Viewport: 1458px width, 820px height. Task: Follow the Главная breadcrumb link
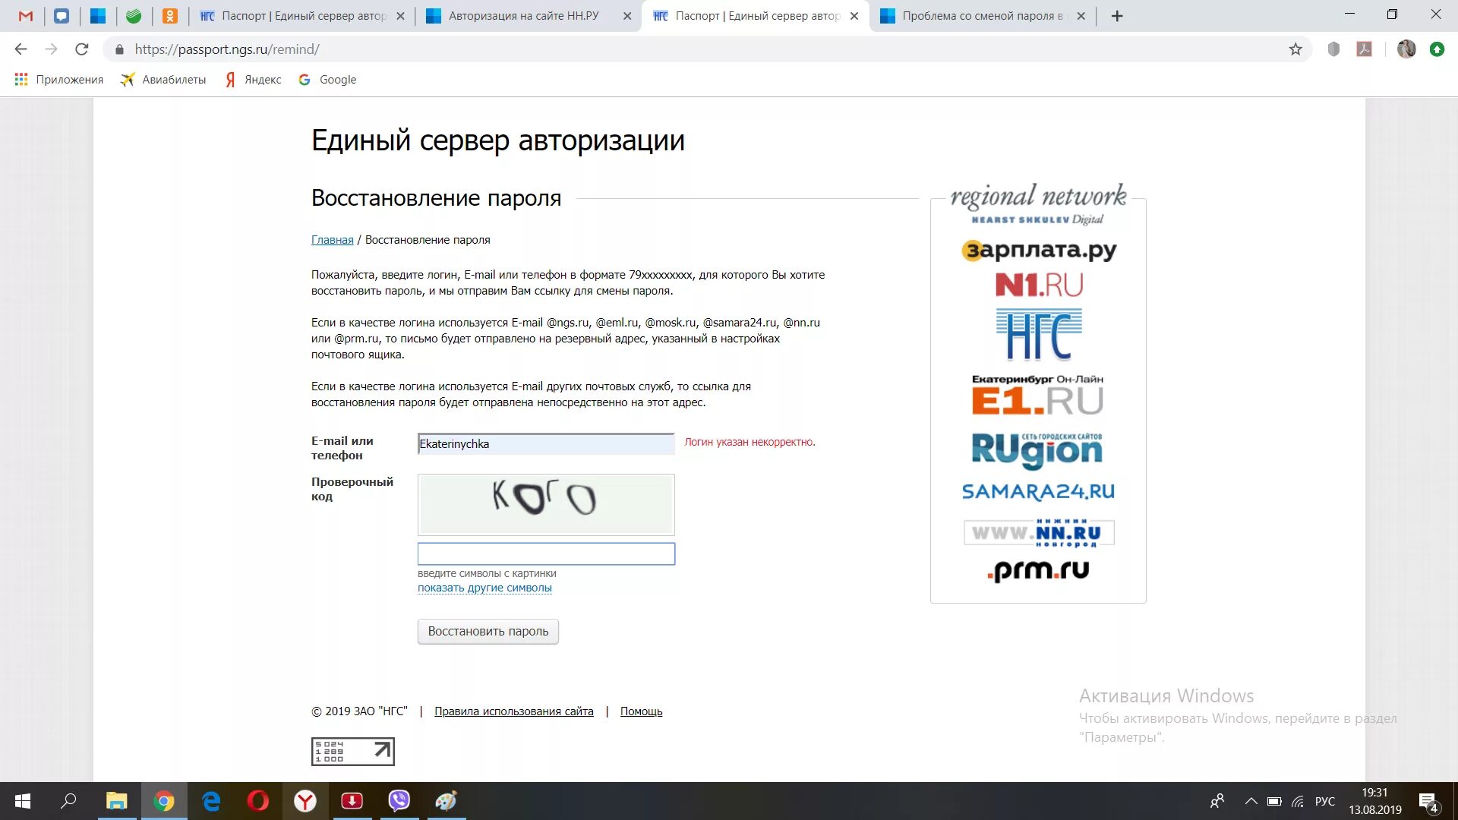pyautogui.click(x=332, y=240)
